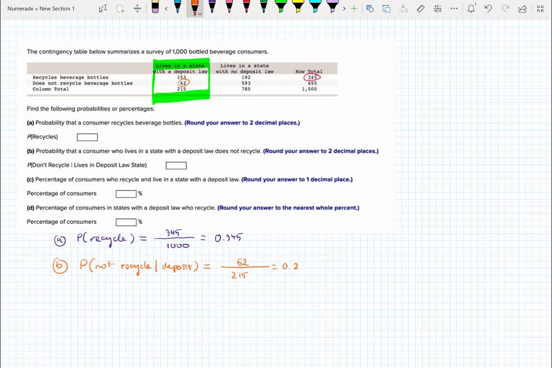Click the plus to add a pen
Viewport: 552px width, 368px height.
(x=354, y=8)
